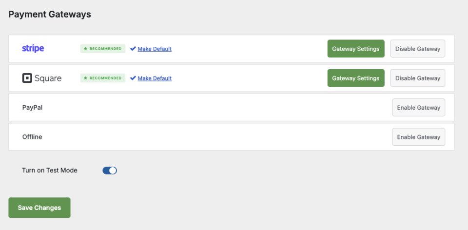Save Changes to payment gateways
468x230 pixels.
click(x=39, y=208)
